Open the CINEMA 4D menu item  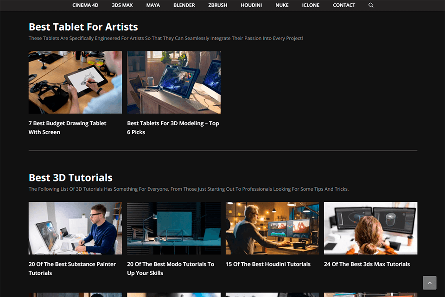tap(85, 5)
